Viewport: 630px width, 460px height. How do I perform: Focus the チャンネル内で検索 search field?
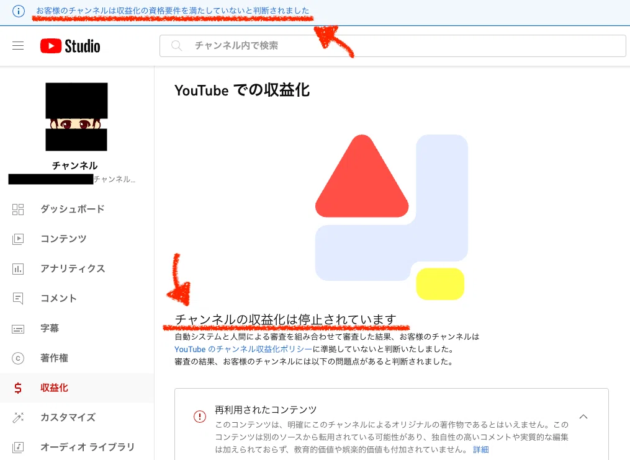click(x=392, y=46)
